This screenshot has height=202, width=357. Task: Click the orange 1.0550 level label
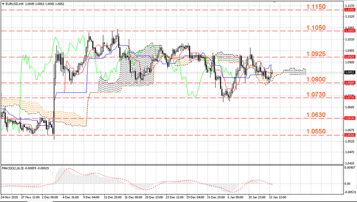pyautogui.click(x=316, y=132)
